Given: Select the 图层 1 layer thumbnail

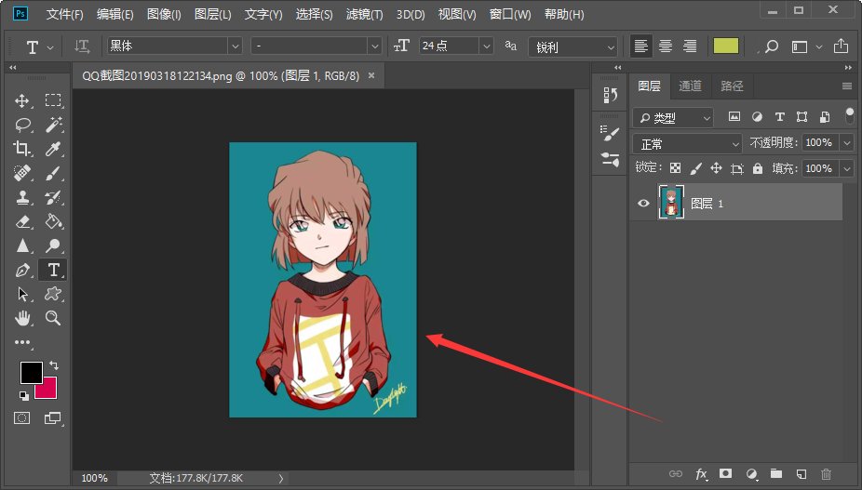Looking at the screenshot, I should [671, 202].
